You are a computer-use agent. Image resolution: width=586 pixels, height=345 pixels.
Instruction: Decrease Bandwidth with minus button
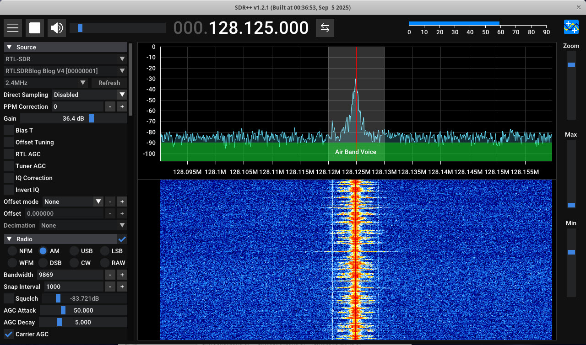click(110, 275)
